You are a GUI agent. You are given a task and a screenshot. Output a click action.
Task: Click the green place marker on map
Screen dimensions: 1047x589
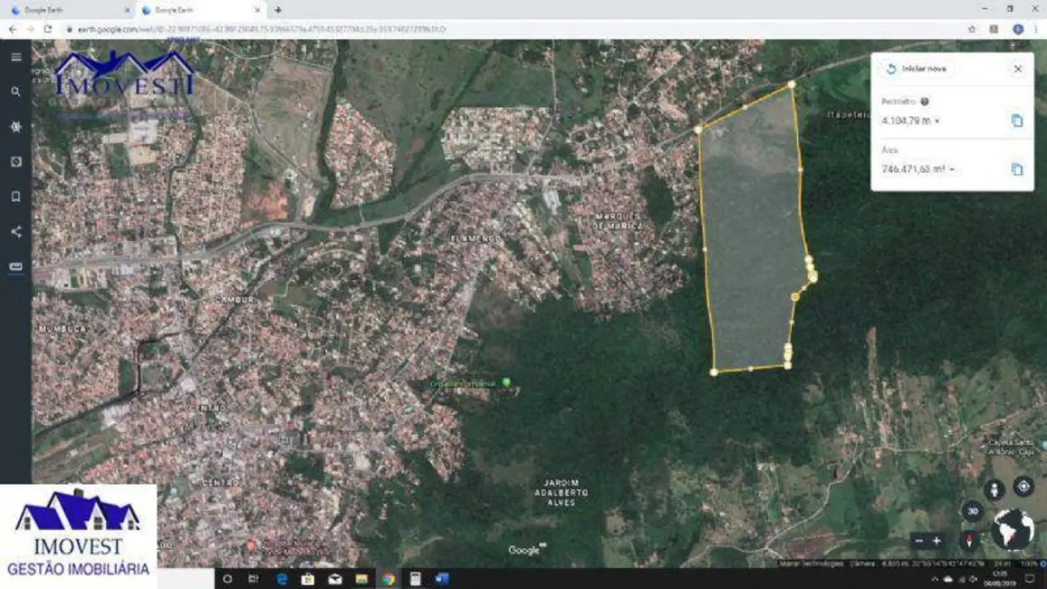point(506,382)
